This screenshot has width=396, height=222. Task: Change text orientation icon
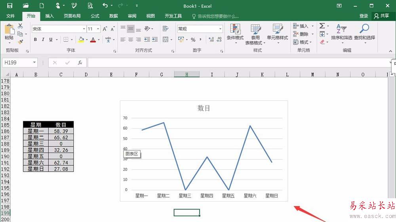click(147, 29)
